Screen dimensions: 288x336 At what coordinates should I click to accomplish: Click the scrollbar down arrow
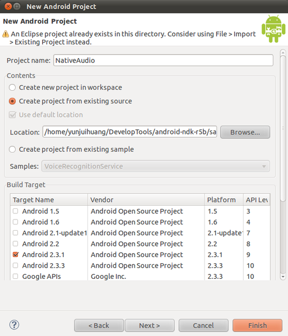coord(283,277)
